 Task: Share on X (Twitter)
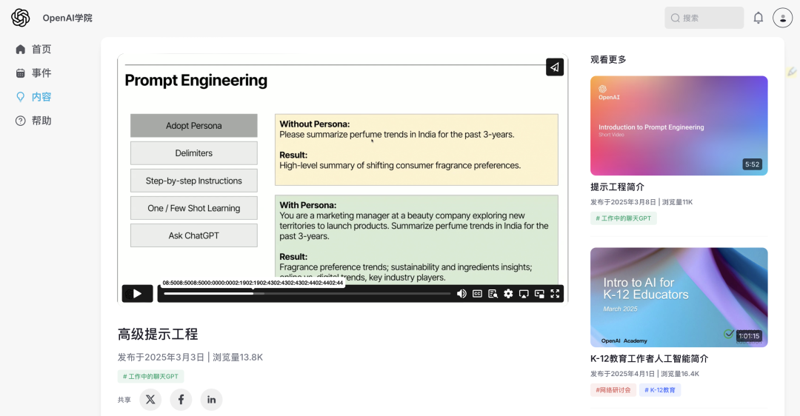click(150, 400)
